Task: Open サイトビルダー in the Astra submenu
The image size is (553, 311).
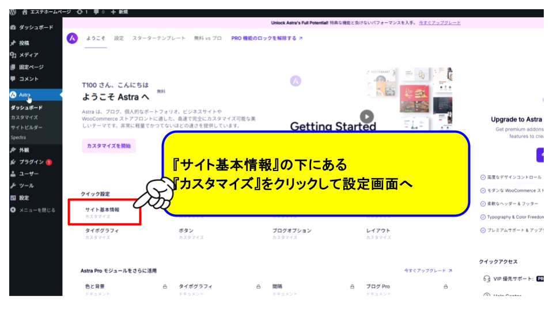Action: (x=26, y=127)
